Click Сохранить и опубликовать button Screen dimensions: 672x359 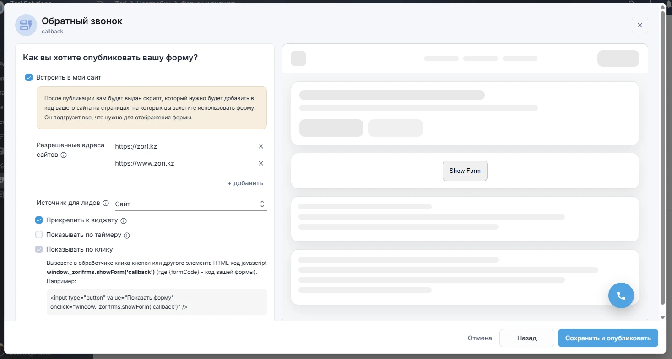607,338
